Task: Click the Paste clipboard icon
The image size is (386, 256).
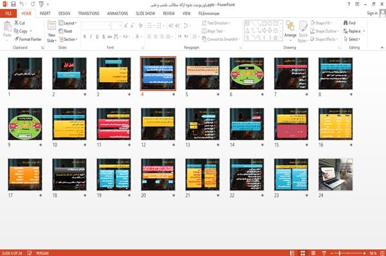Action: (7, 26)
